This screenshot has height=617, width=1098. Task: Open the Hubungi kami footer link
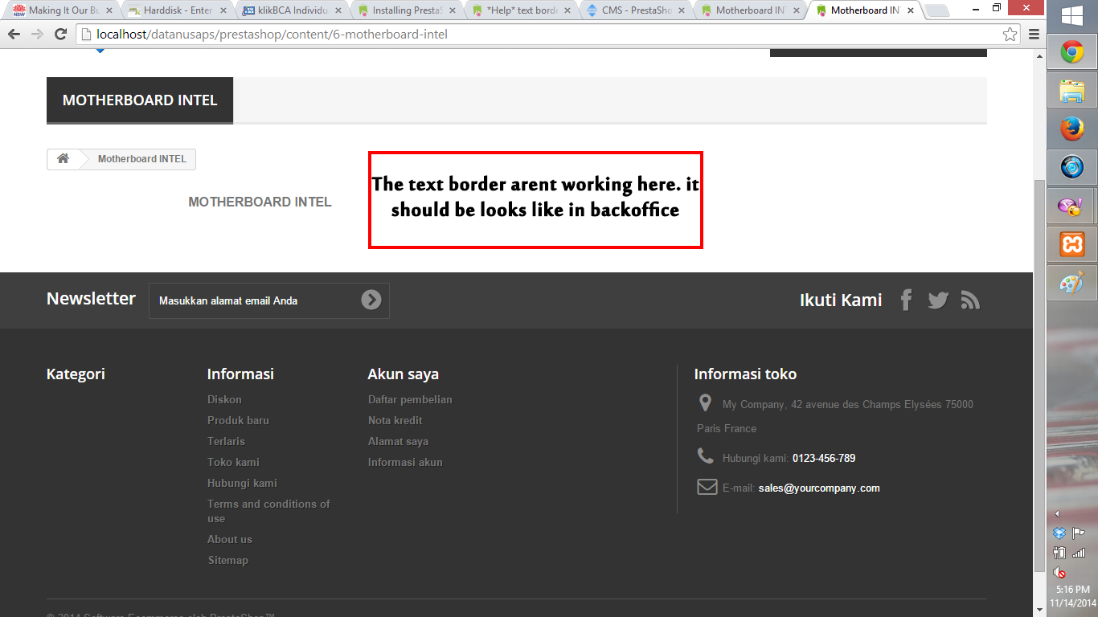242,483
